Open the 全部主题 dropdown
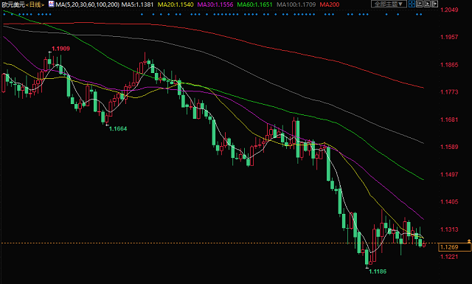This screenshot has width=472, height=284. pos(389,4)
